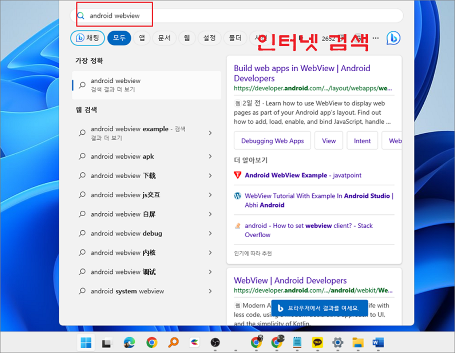Viewport: 455px width, 353px height.
Task: Open Stack Overflow 'set webview client' link
Action: tap(309, 230)
